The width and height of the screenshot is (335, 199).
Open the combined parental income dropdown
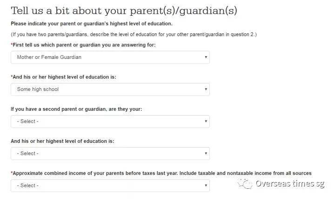click(110, 186)
